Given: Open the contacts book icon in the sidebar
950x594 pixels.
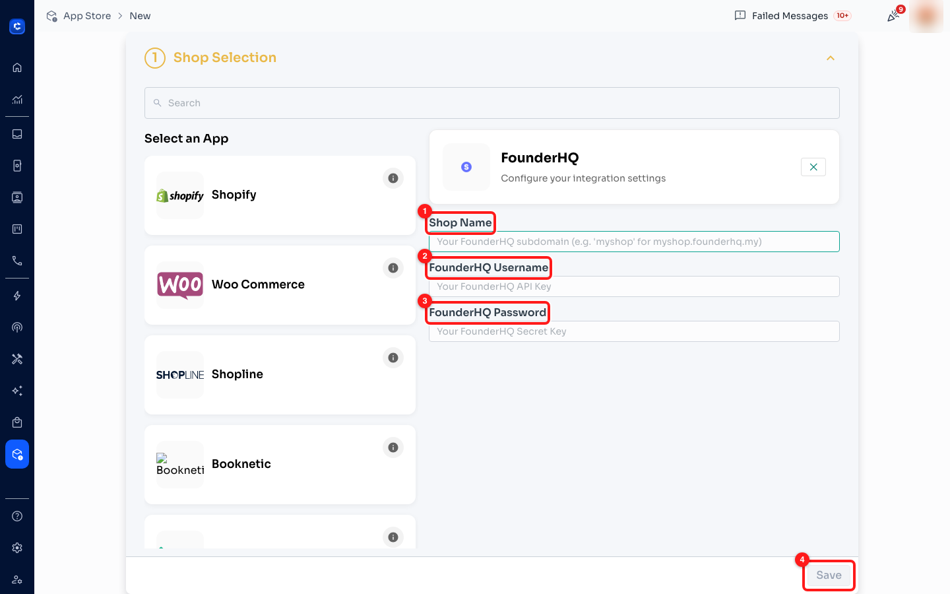Looking at the screenshot, I should (x=17, y=166).
